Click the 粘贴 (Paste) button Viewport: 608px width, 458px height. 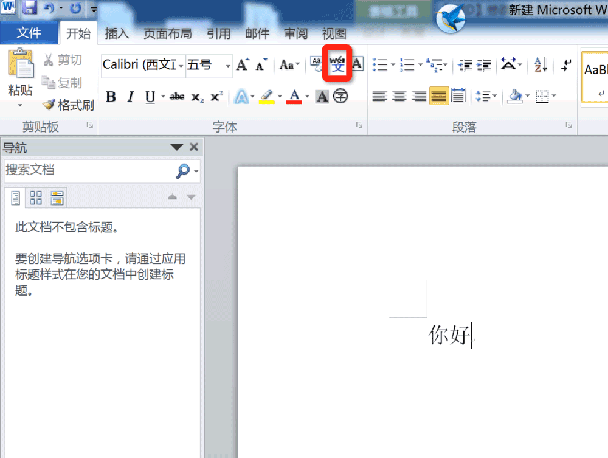[x=21, y=70]
